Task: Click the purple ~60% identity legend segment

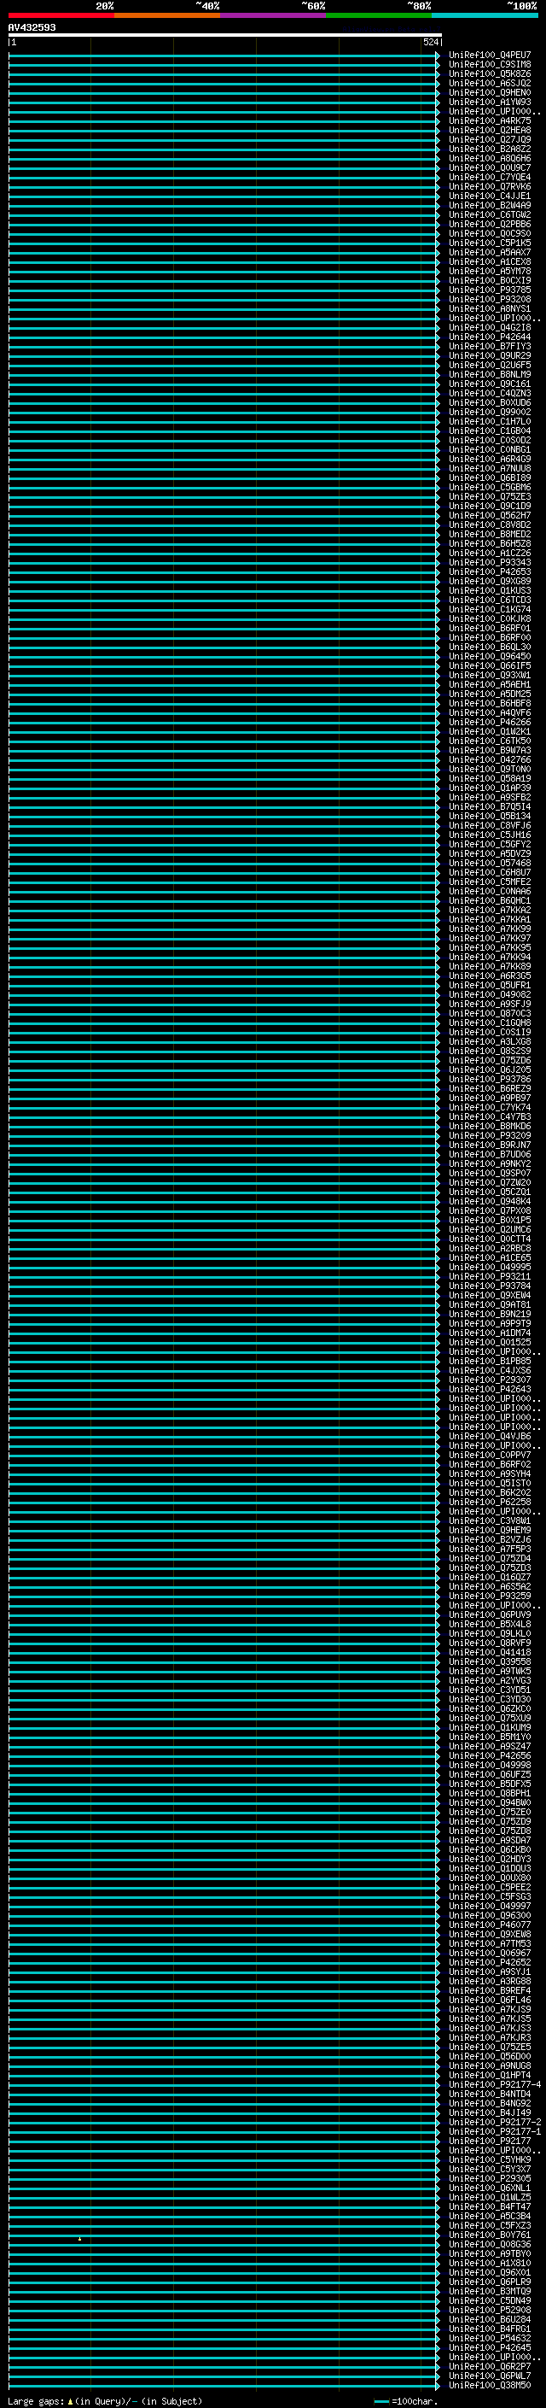Action: [272, 15]
